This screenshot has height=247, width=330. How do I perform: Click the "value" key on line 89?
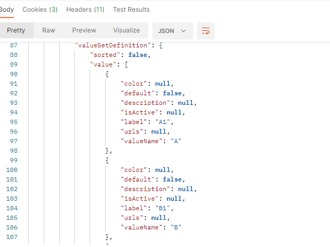103,64
